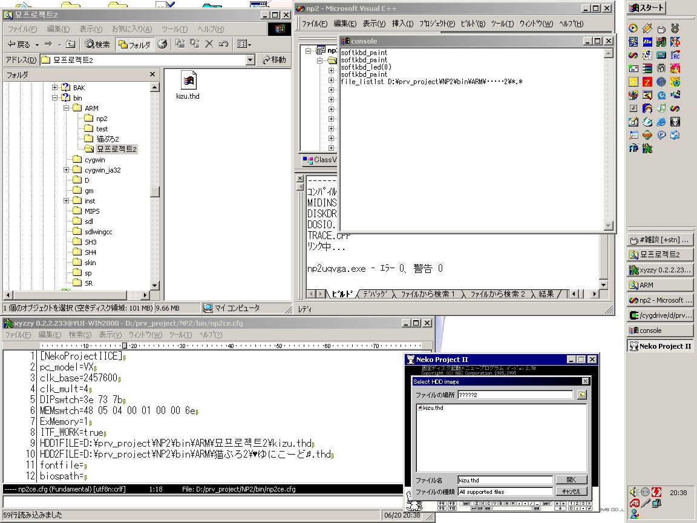The height and width of the screenshot is (523, 697).
Task: Click the 開く button in Select HDD image
Action: [571, 480]
